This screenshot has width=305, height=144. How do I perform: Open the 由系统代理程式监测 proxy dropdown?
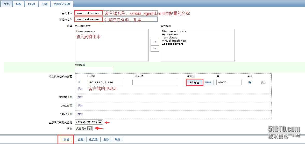click(x=89, y=122)
